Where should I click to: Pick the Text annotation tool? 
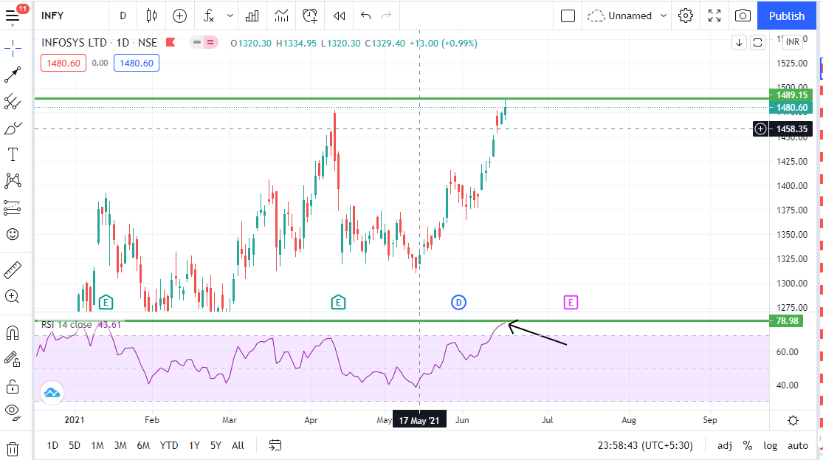13,154
